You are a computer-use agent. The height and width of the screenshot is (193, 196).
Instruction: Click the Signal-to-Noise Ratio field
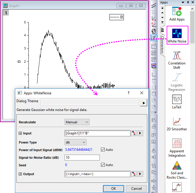(x=82, y=158)
